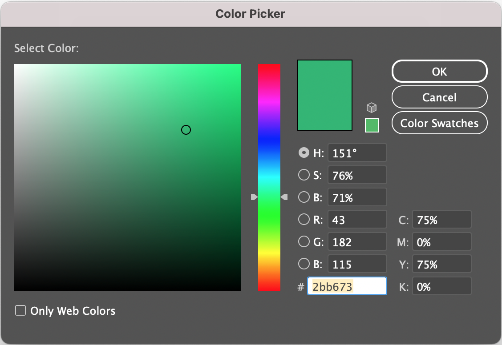Viewport: 502px width, 345px height.
Task: Click the G value field showing 182
Action: (357, 241)
